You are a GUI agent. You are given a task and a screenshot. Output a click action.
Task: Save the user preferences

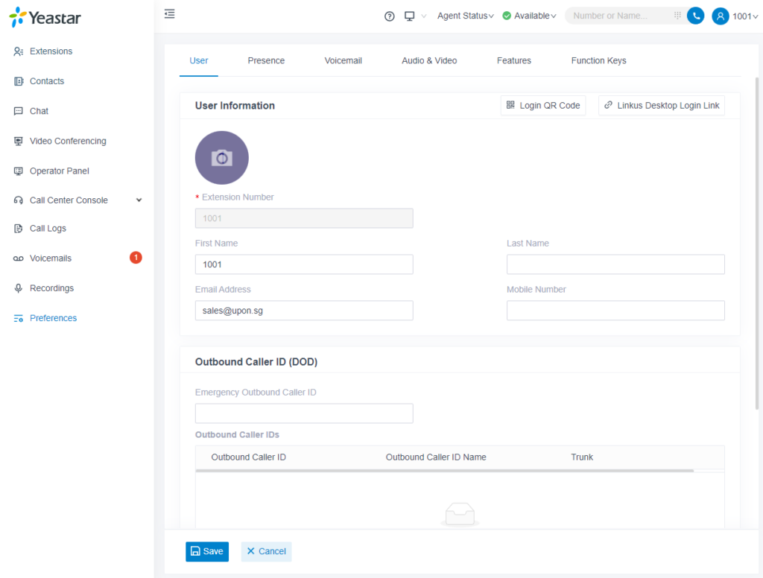[206, 551]
